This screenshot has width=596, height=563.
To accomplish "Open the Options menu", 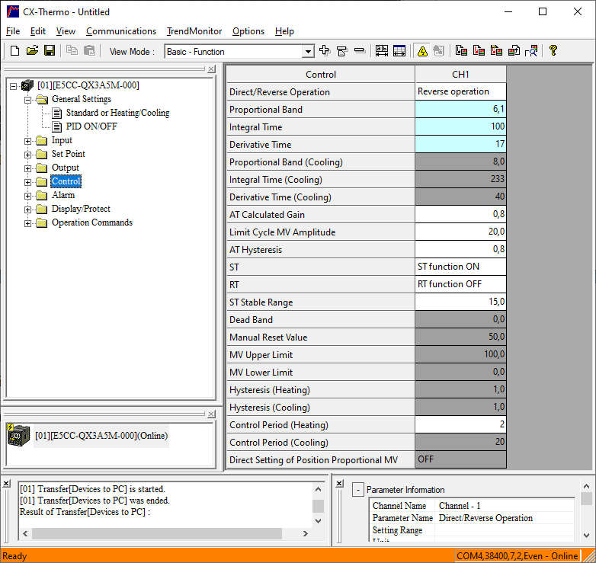I will coord(248,31).
